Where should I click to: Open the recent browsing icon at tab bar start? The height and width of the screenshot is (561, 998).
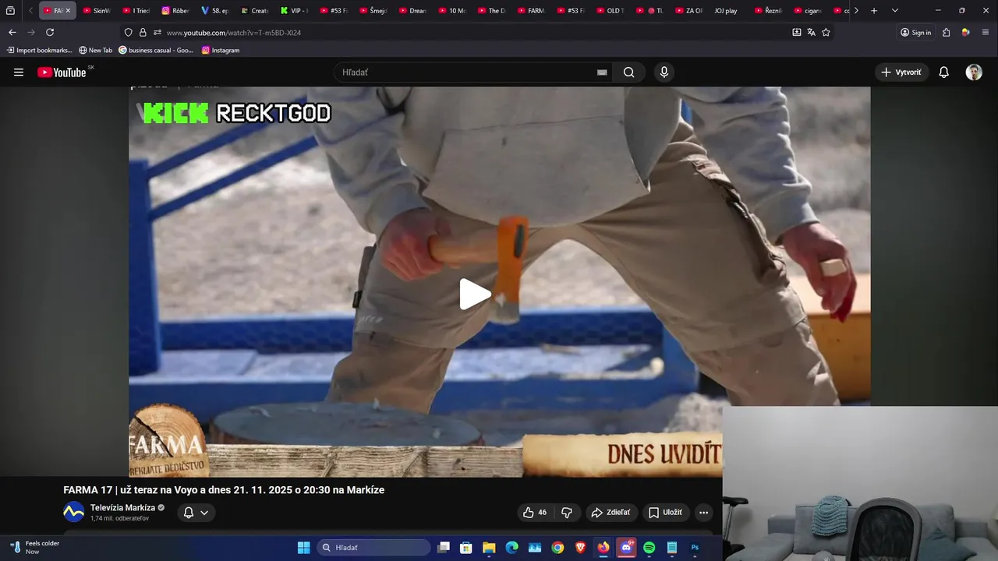(10, 11)
